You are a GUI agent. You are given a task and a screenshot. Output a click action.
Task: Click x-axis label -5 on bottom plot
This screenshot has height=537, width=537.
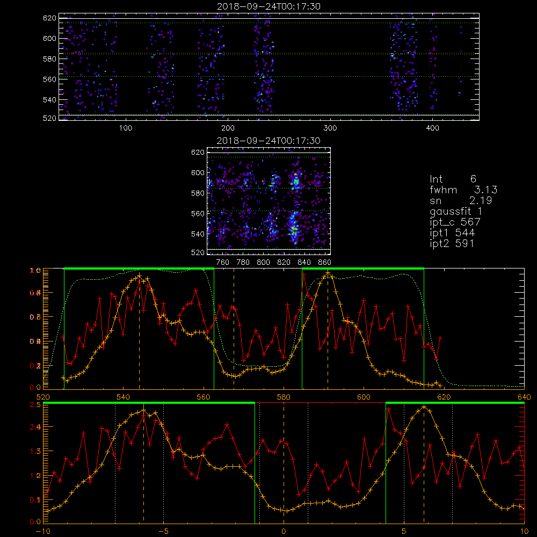[163, 531]
